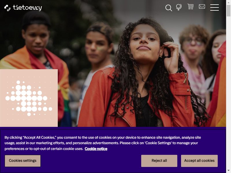The width and height of the screenshot is (231, 173).
Task: Click the envelope contact icon
Action: tap(202, 7)
